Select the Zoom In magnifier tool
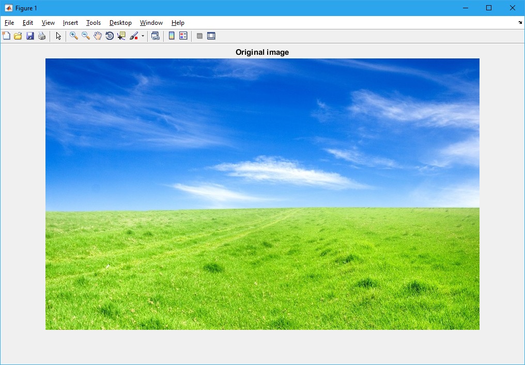Image resolution: width=525 pixels, height=365 pixels. click(x=74, y=36)
